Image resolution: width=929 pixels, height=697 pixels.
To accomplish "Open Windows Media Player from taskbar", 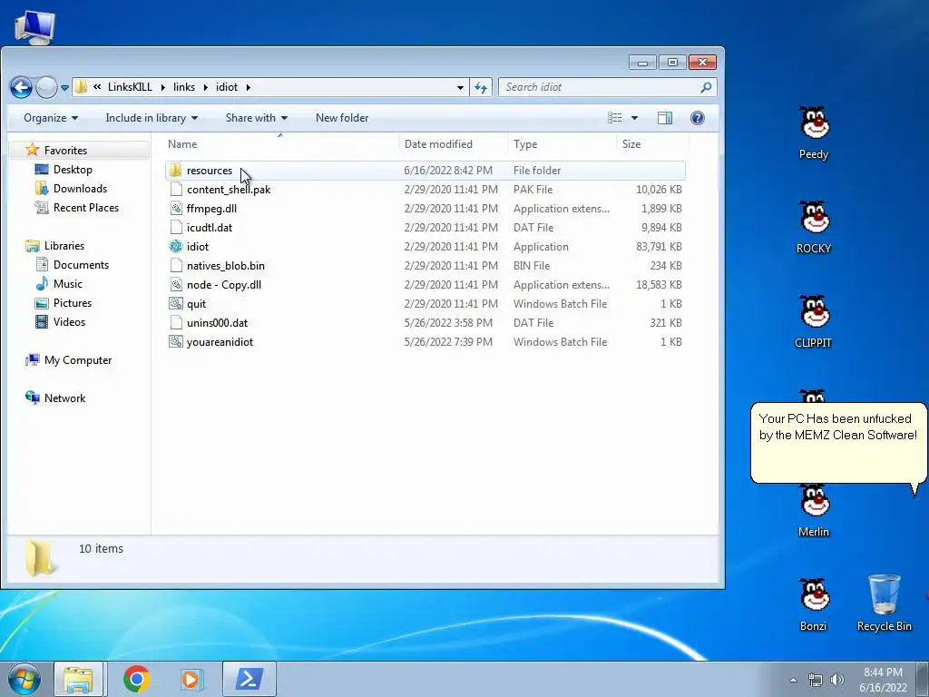I will coord(191,679).
